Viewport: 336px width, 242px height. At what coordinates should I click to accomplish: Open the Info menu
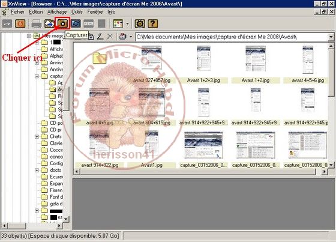click(x=112, y=12)
